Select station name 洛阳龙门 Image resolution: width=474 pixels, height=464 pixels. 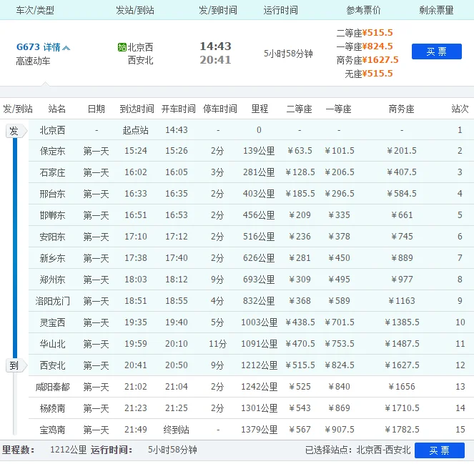tap(52, 301)
